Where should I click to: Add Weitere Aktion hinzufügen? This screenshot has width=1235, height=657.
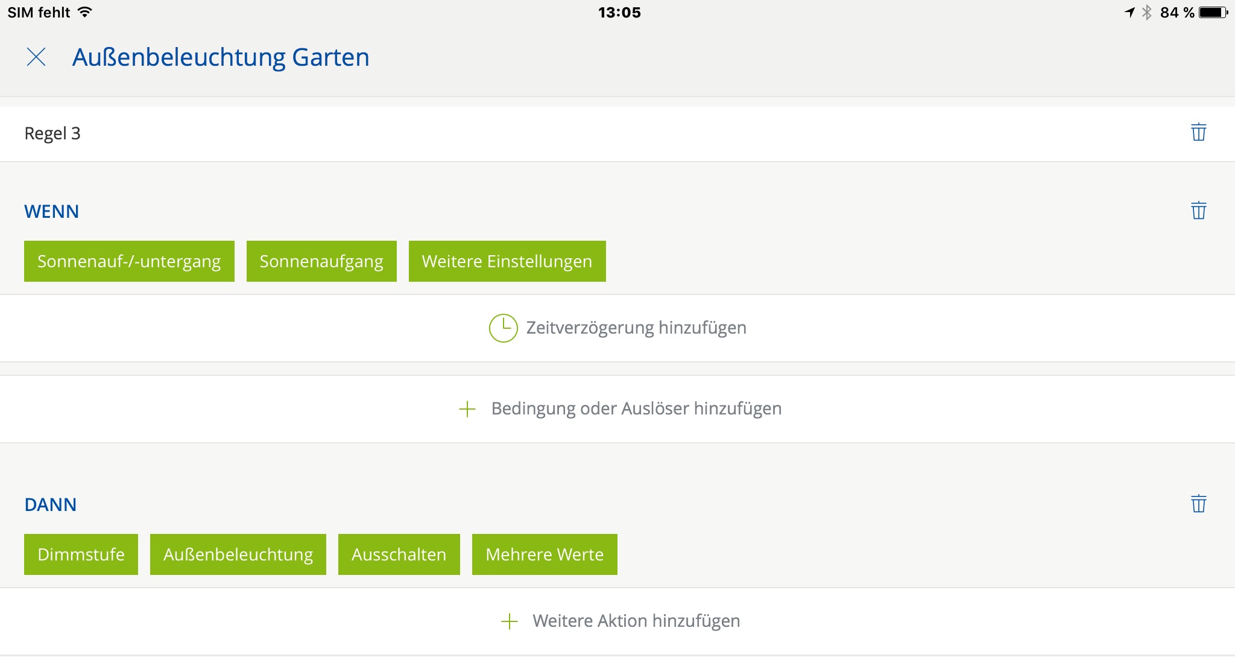[636, 621]
